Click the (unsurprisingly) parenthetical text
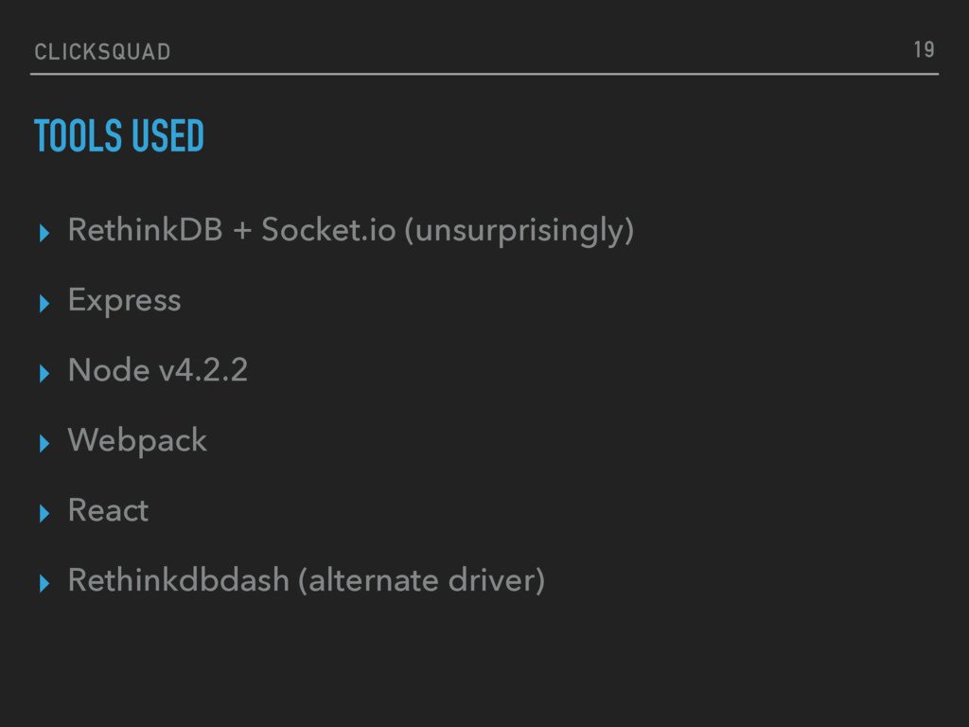Viewport: 969px width, 727px height. tap(519, 231)
